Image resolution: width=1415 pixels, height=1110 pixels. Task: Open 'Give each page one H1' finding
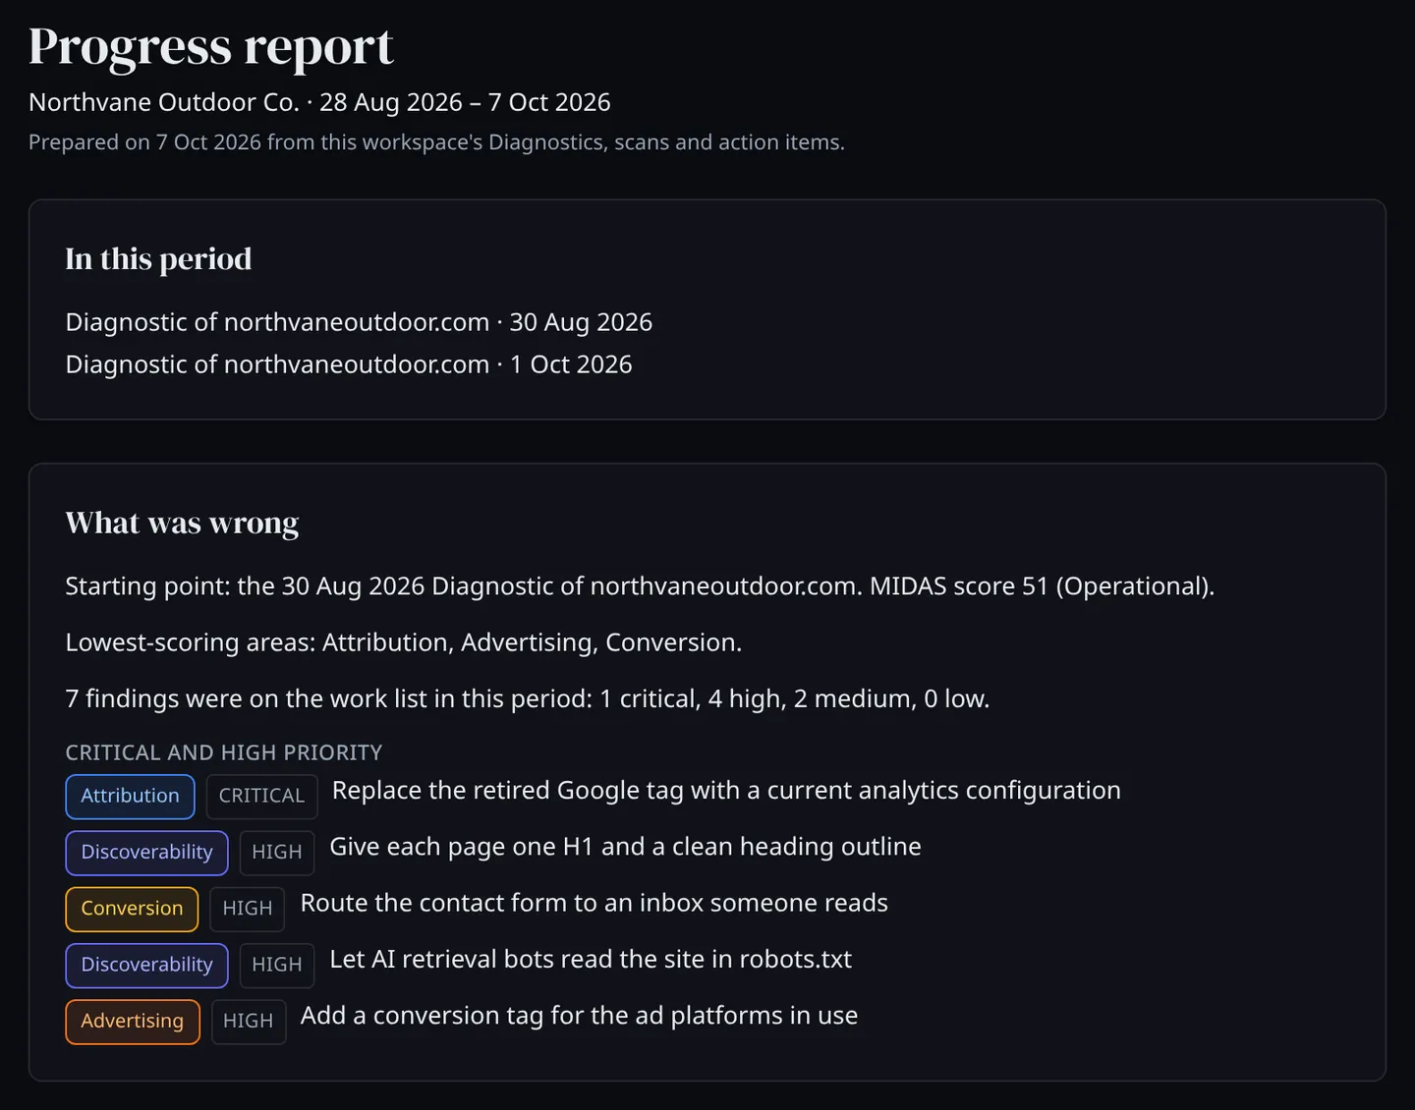pos(625,847)
